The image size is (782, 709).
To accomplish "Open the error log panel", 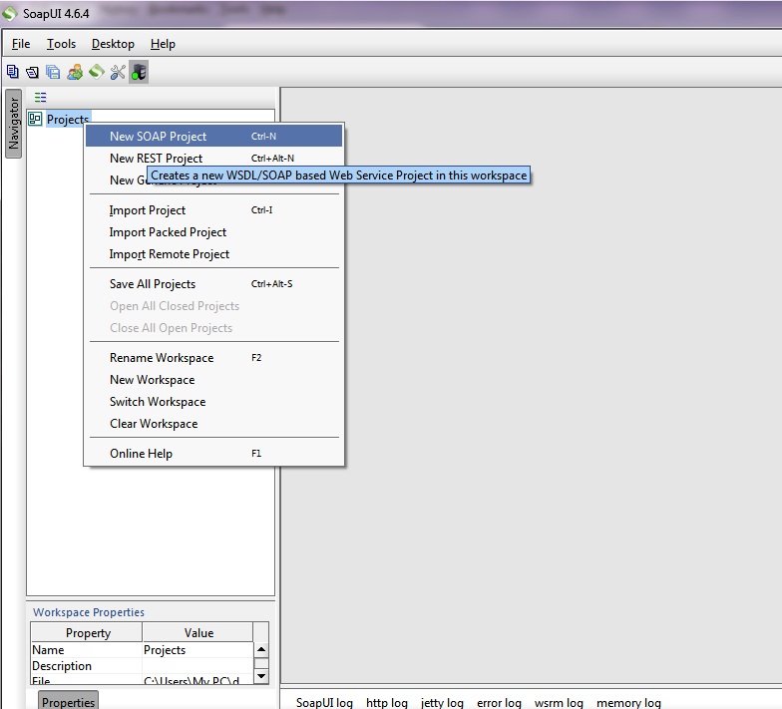I will tap(499, 702).
